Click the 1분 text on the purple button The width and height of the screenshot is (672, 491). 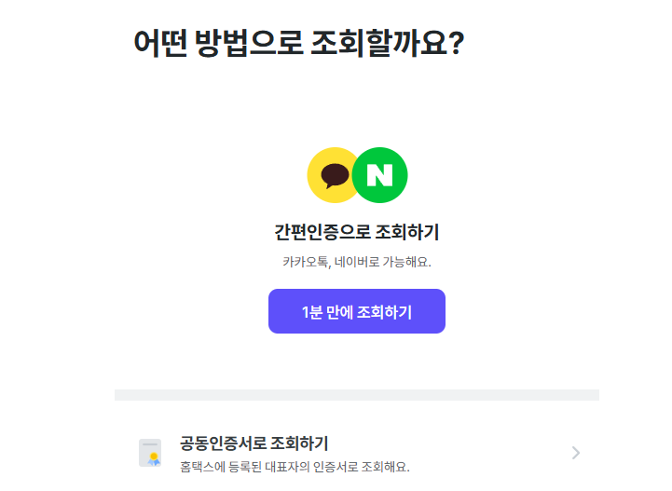click(x=311, y=312)
